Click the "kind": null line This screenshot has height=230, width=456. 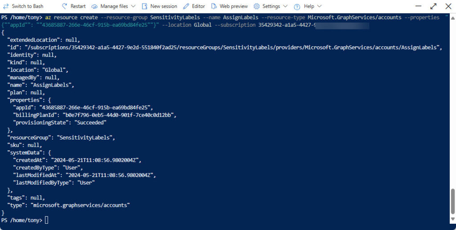tap(26, 62)
